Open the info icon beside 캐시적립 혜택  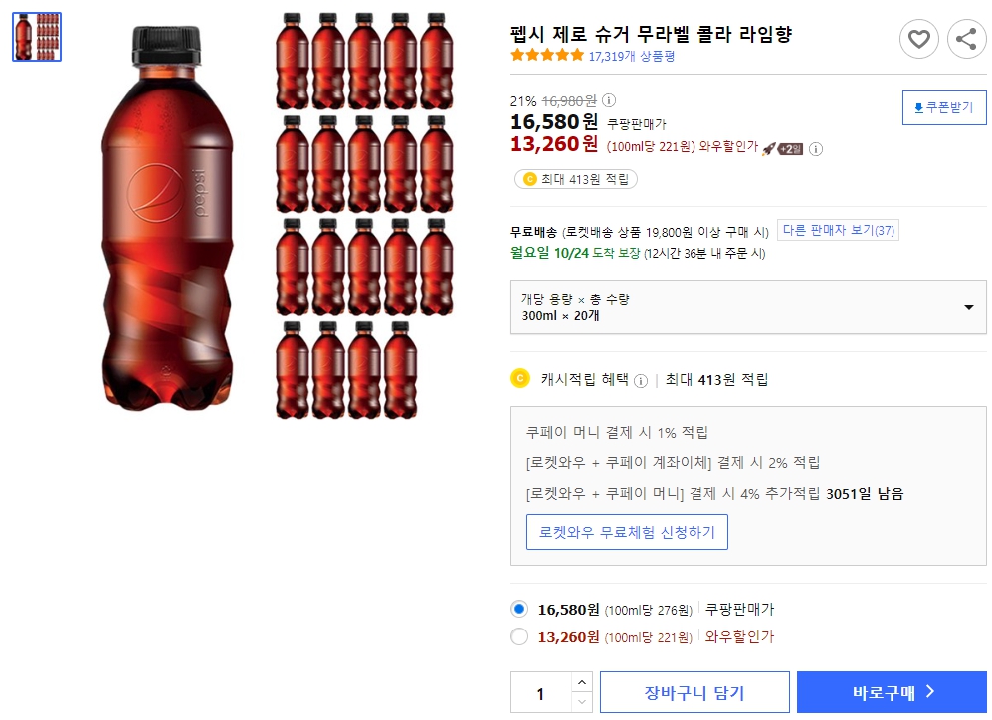tap(643, 380)
